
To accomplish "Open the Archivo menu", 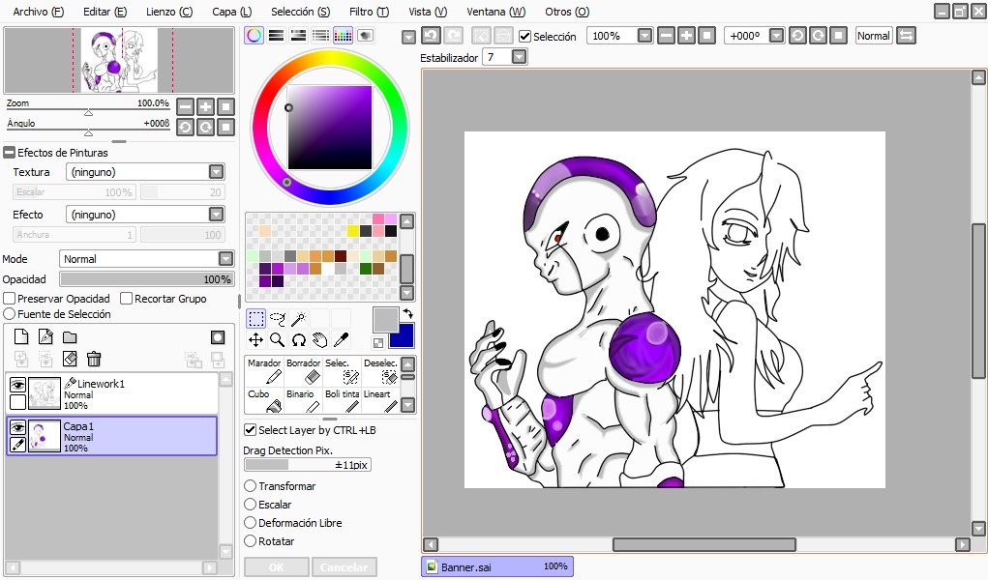I will (39, 12).
